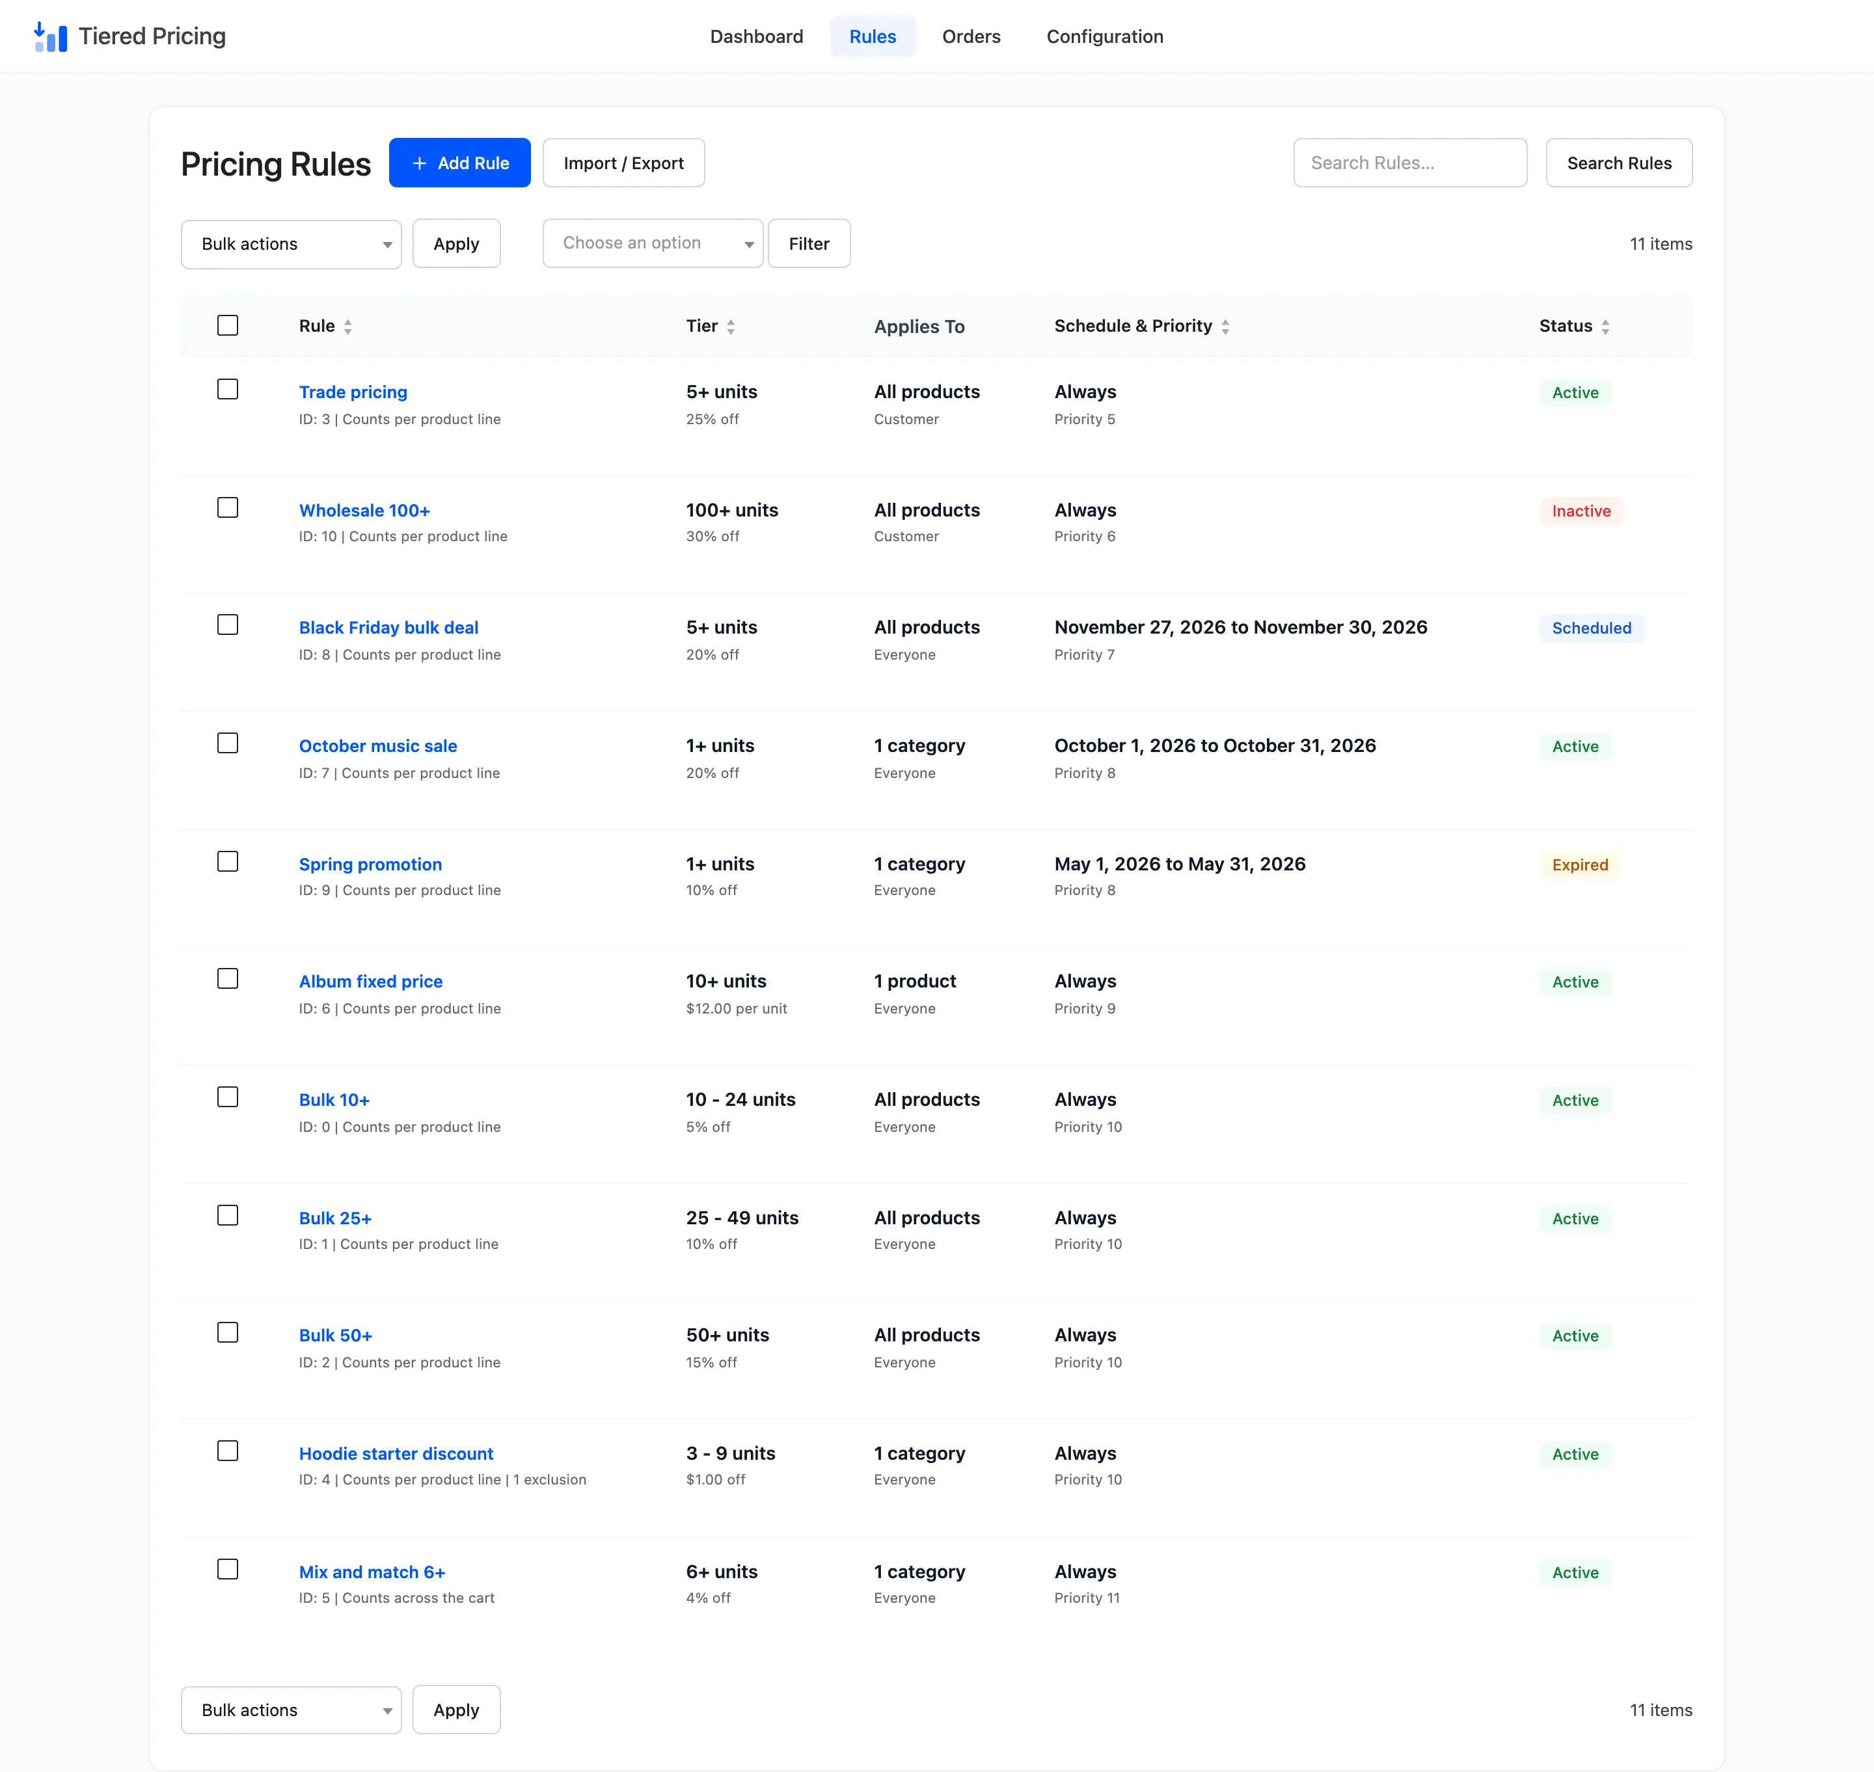The image size is (1874, 1772).
Task: Open the Wholesale 100+ rule
Action: pos(365,510)
